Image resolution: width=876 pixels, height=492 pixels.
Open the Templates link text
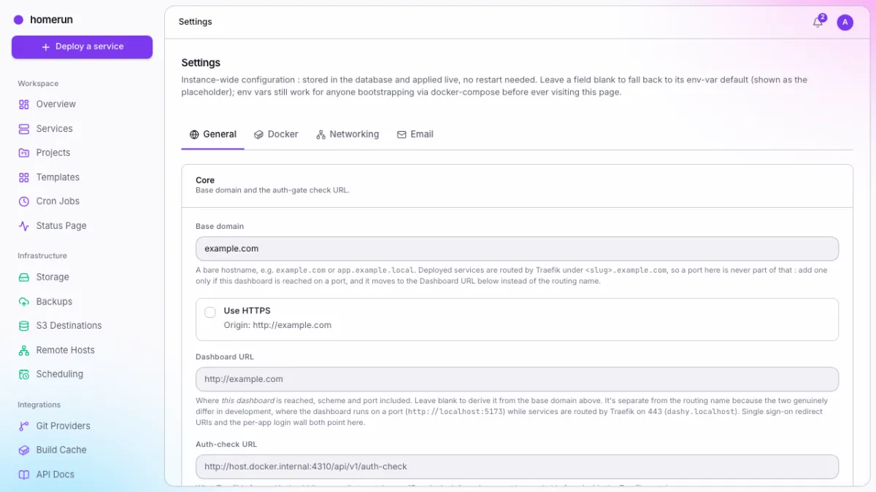coord(58,177)
